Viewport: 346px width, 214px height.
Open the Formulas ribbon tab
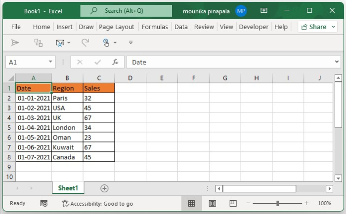[155, 27]
